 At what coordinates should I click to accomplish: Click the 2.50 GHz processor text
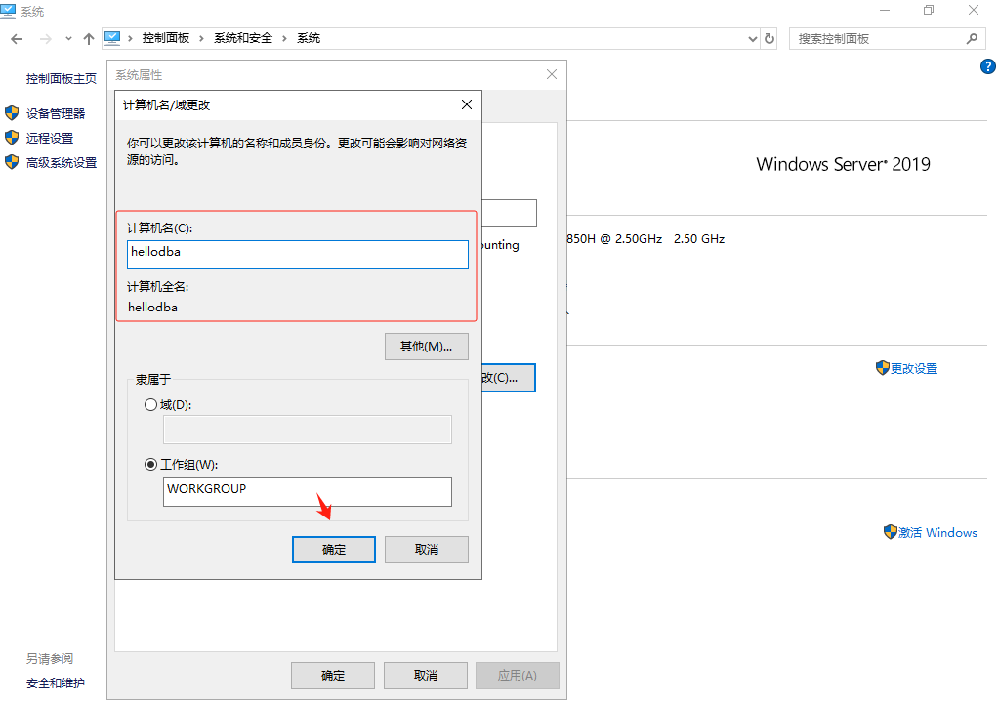point(699,238)
